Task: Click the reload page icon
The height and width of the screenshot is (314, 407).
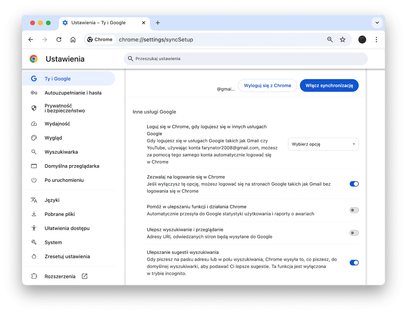Action: pyautogui.click(x=59, y=40)
